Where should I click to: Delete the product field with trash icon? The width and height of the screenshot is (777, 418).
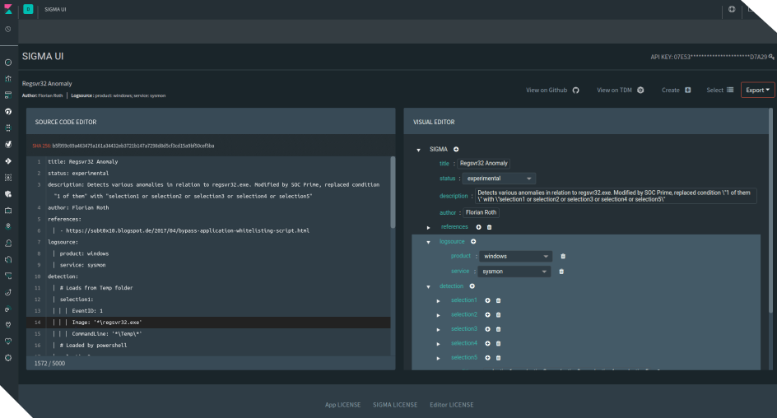pyautogui.click(x=562, y=256)
